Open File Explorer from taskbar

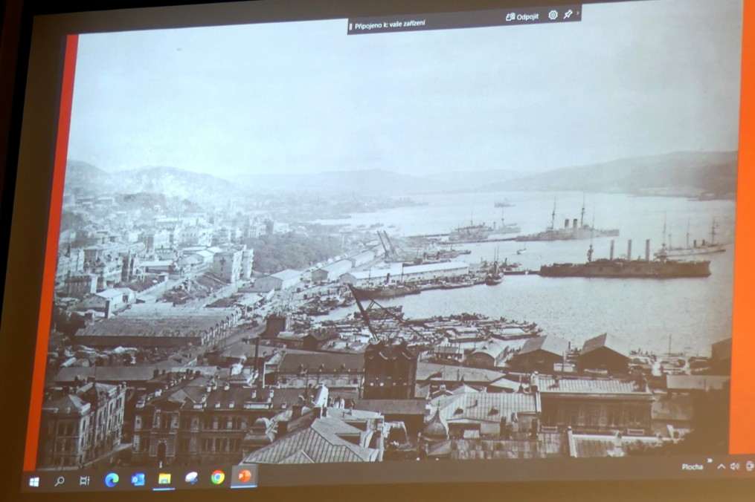point(164,479)
